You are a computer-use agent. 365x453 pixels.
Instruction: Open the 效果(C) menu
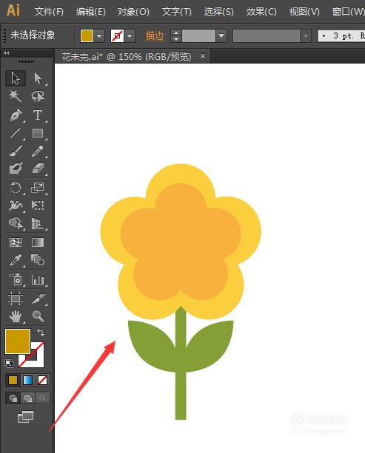[261, 12]
